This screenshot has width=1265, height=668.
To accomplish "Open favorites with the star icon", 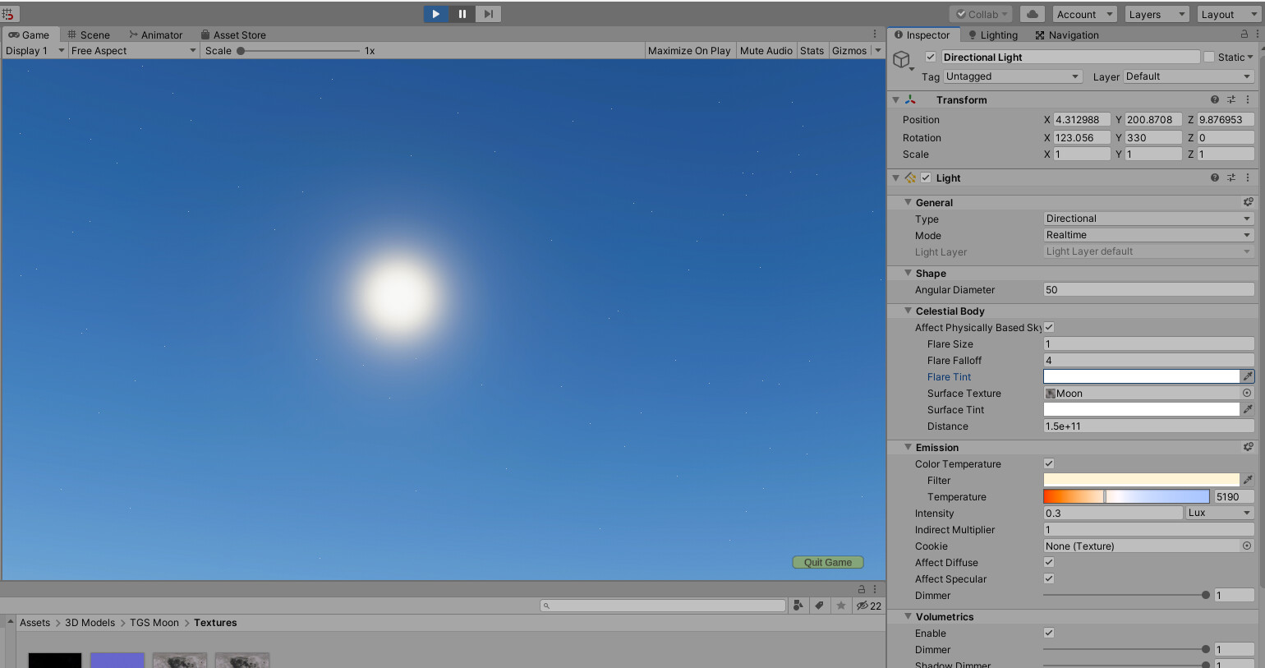I will (x=840, y=605).
